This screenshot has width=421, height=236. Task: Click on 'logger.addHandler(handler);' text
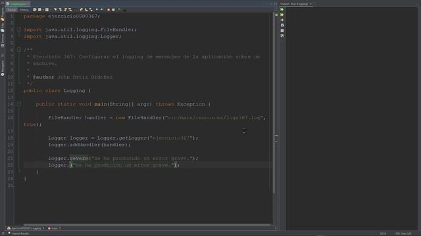[x=89, y=145]
